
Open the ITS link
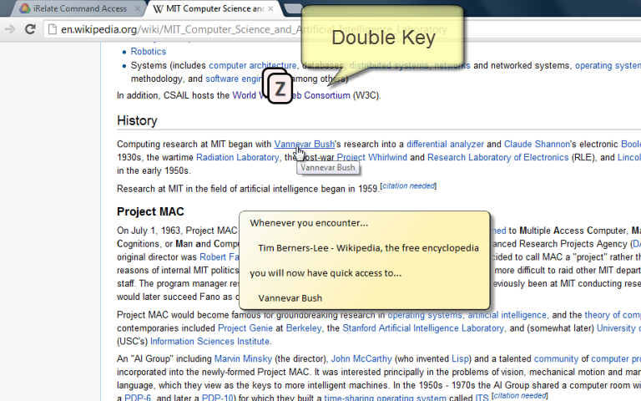click(482, 398)
